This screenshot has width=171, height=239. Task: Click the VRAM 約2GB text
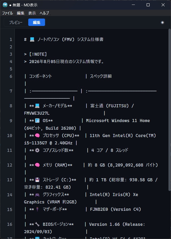coord(62,202)
